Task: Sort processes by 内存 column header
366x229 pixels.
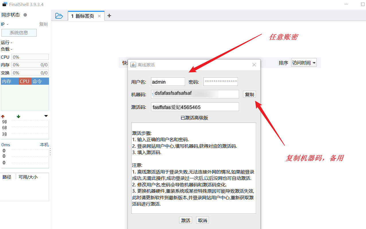Action: click(10, 81)
